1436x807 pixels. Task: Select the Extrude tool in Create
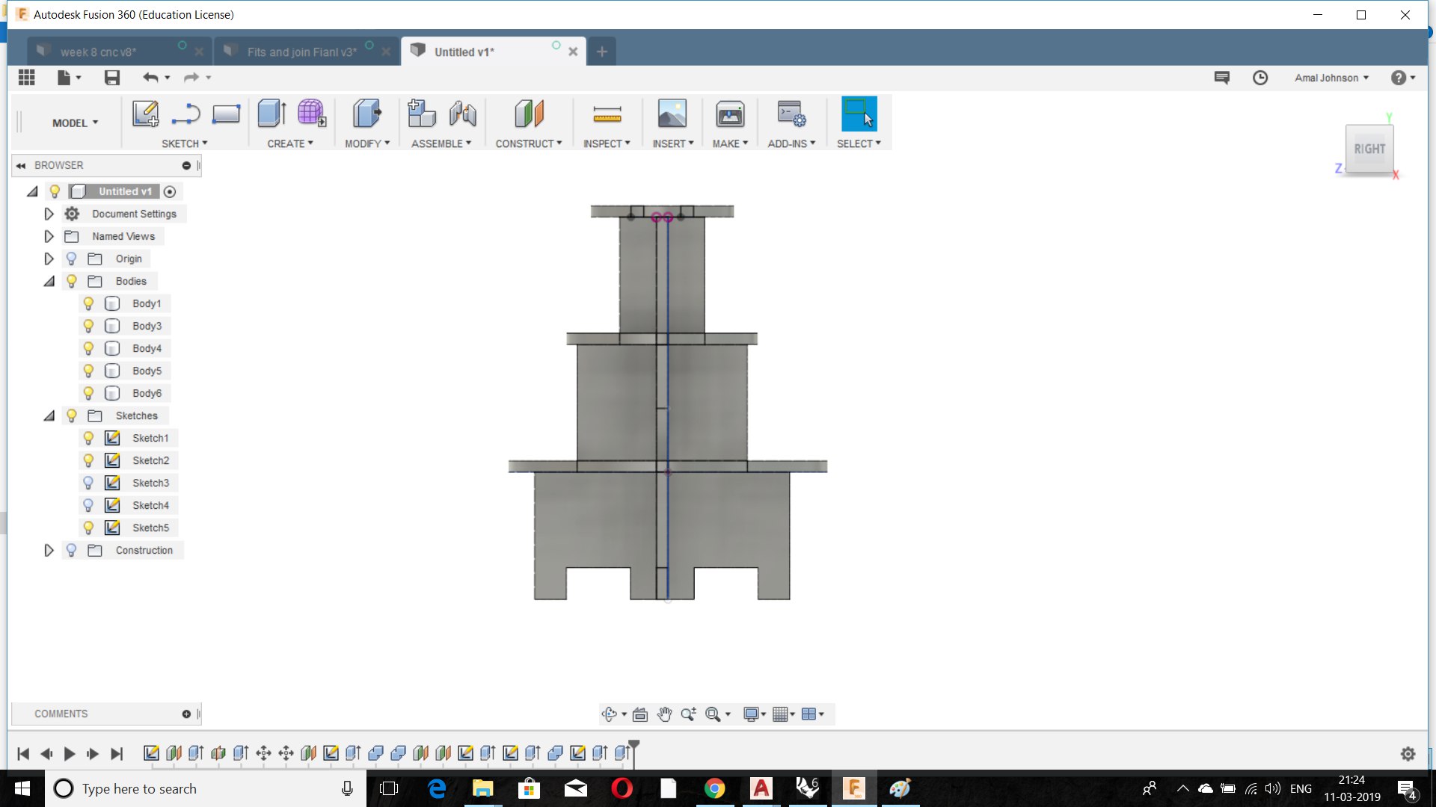click(x=271, y=114)
